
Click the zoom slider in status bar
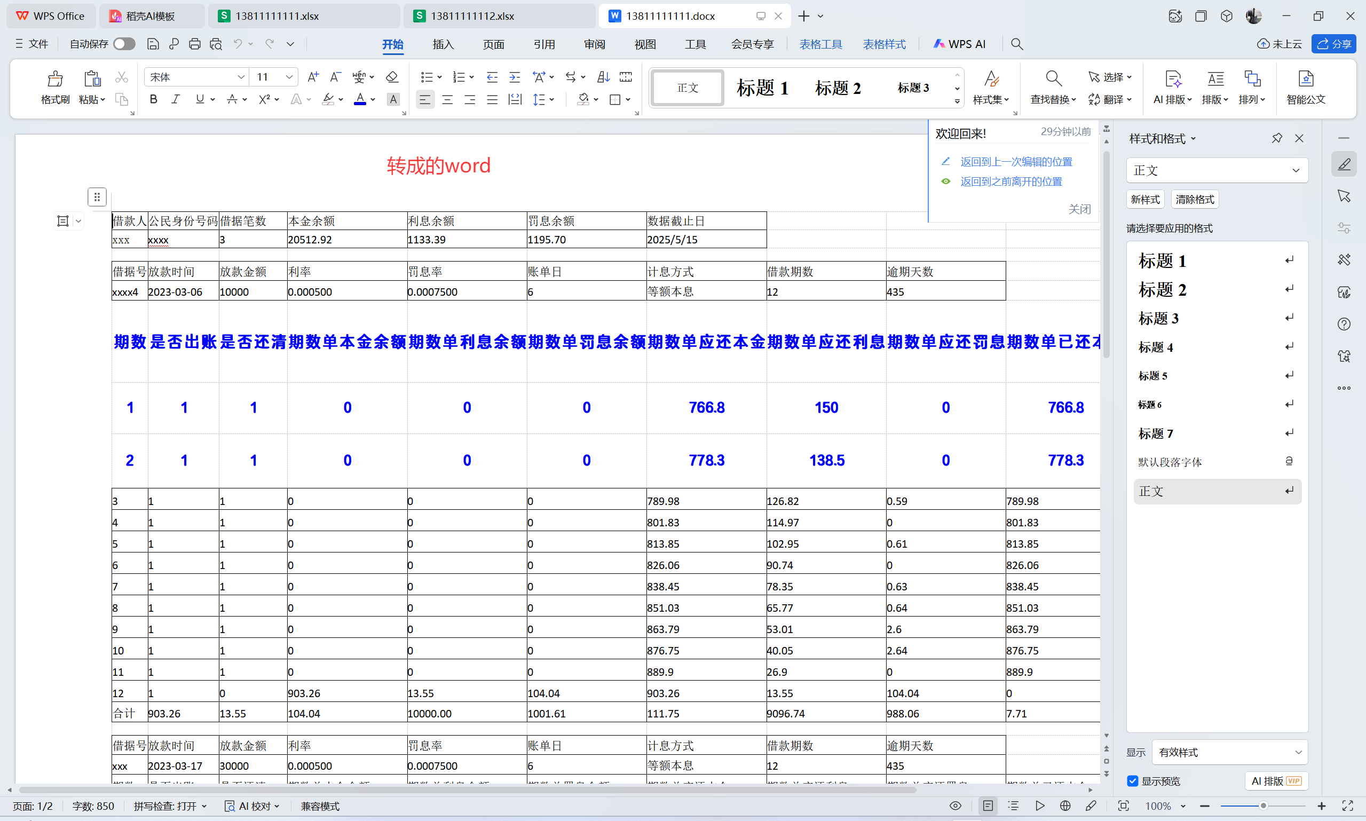coord(1262,806)
